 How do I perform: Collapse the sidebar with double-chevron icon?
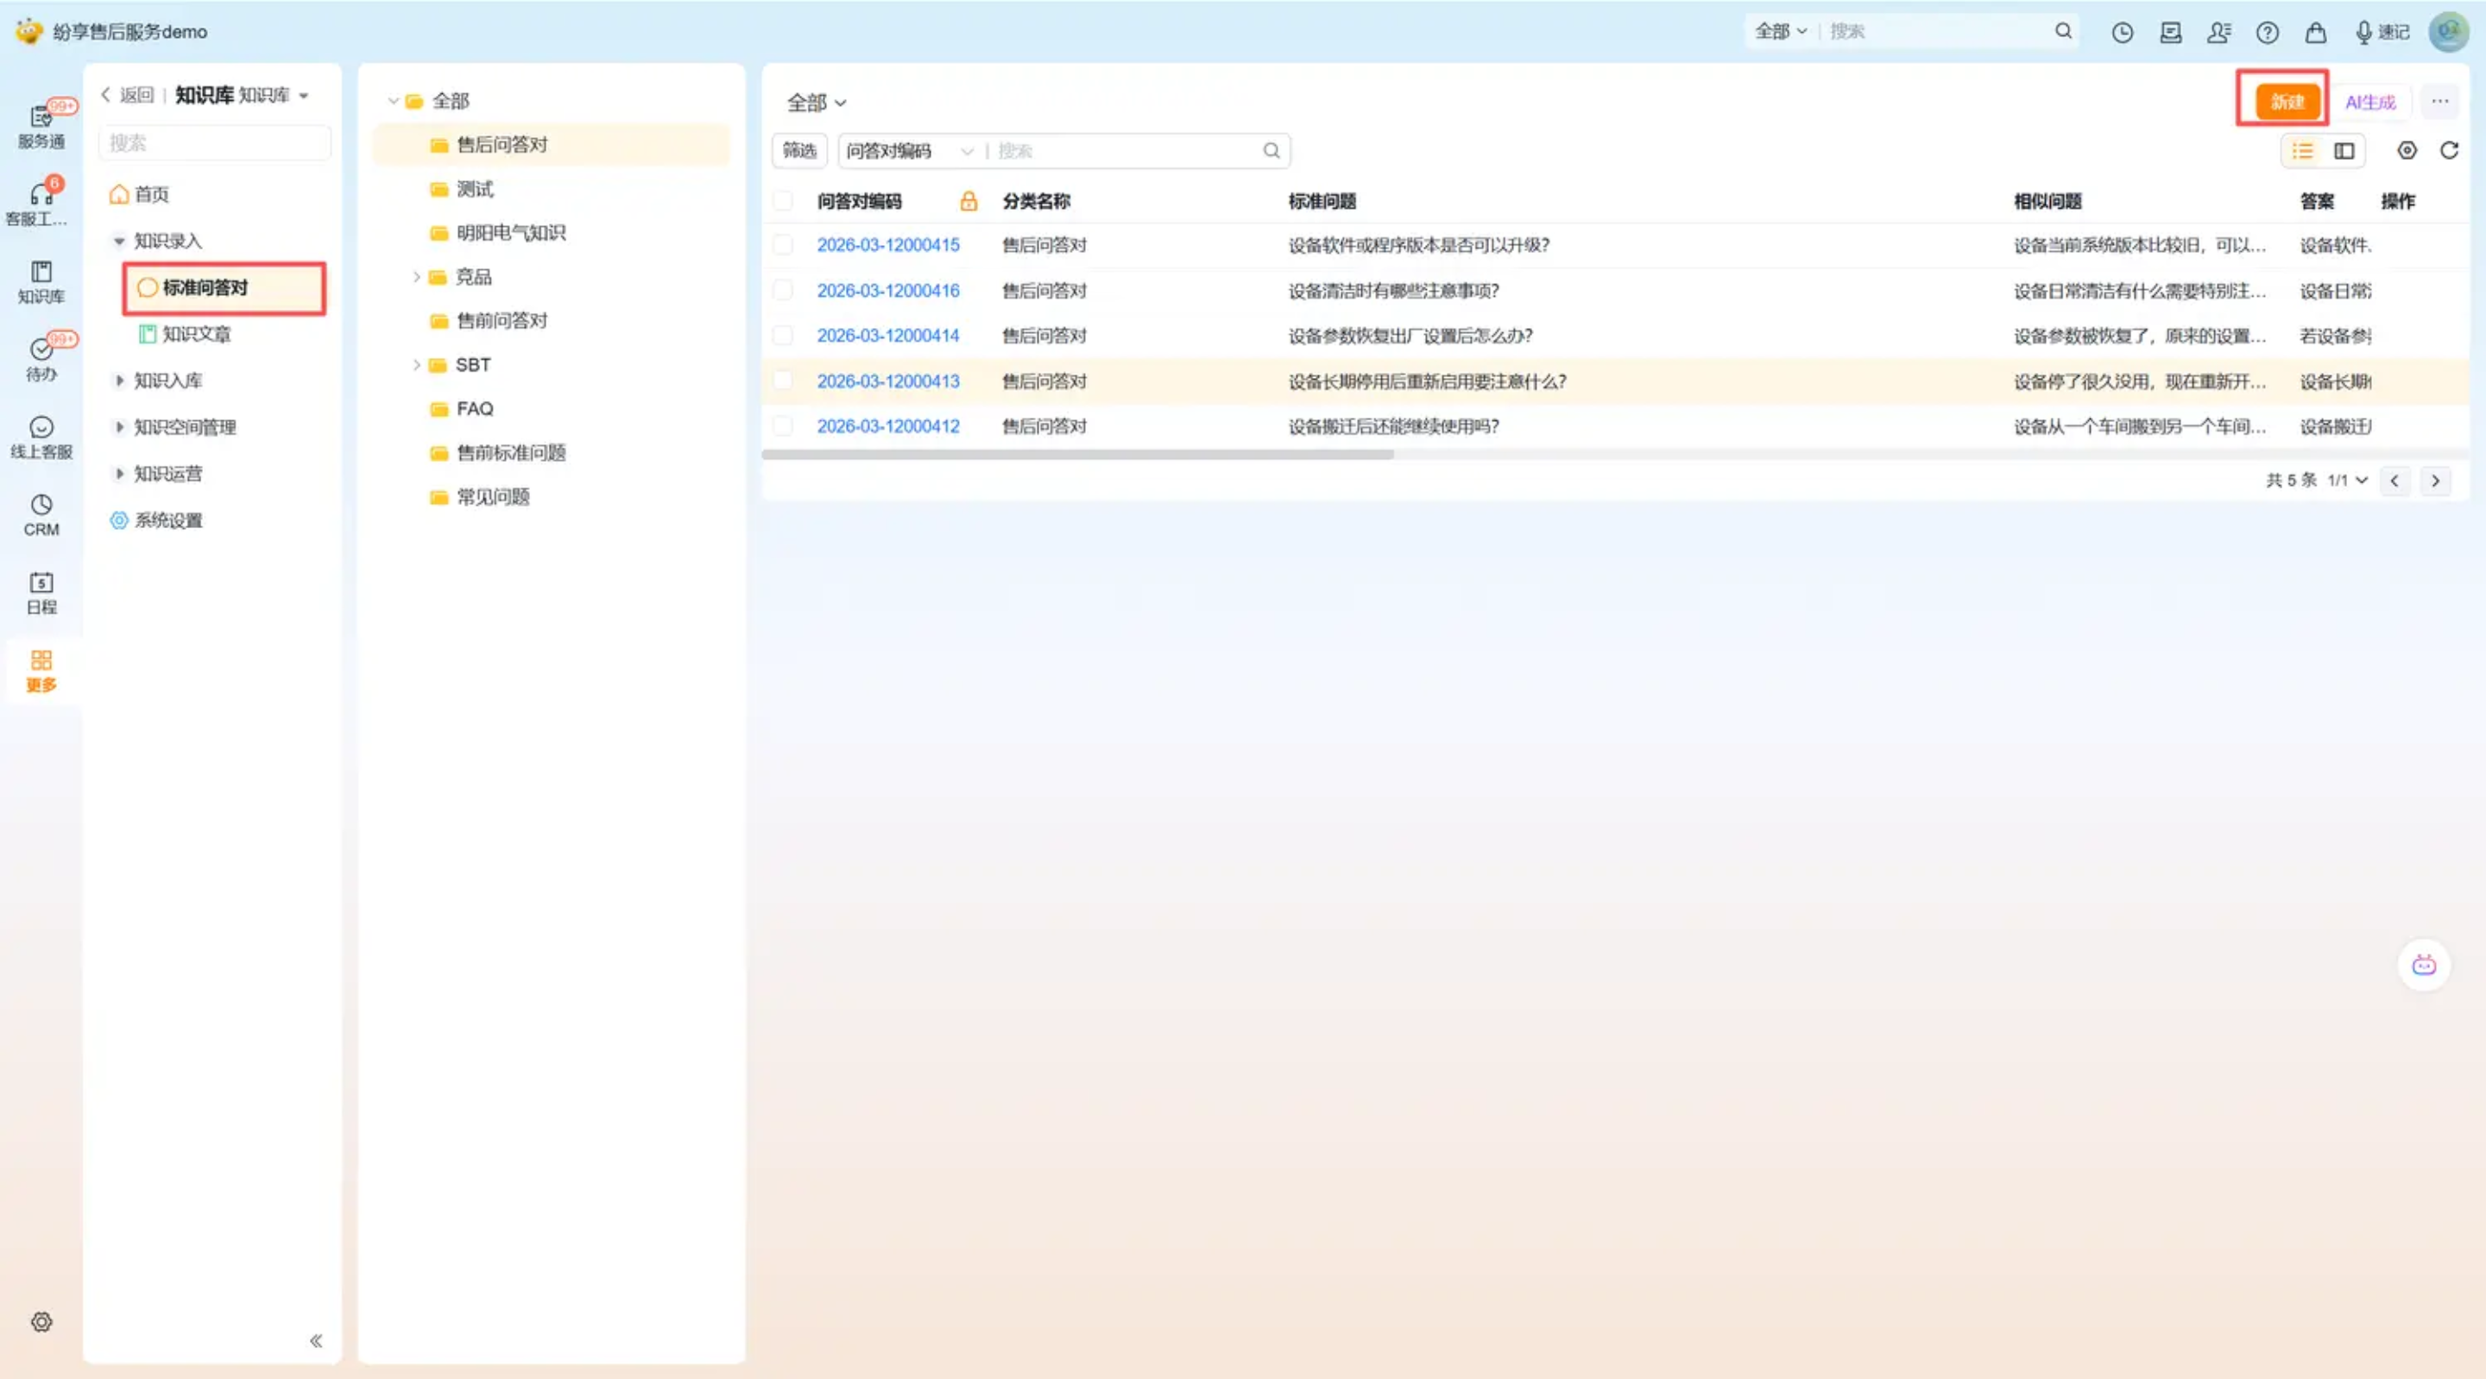pyautogui.click(x=316, y=1339)
